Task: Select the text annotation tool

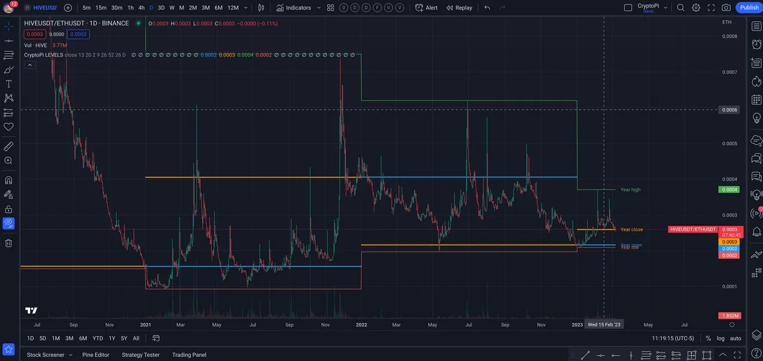Action: click(x=8, y=84)
